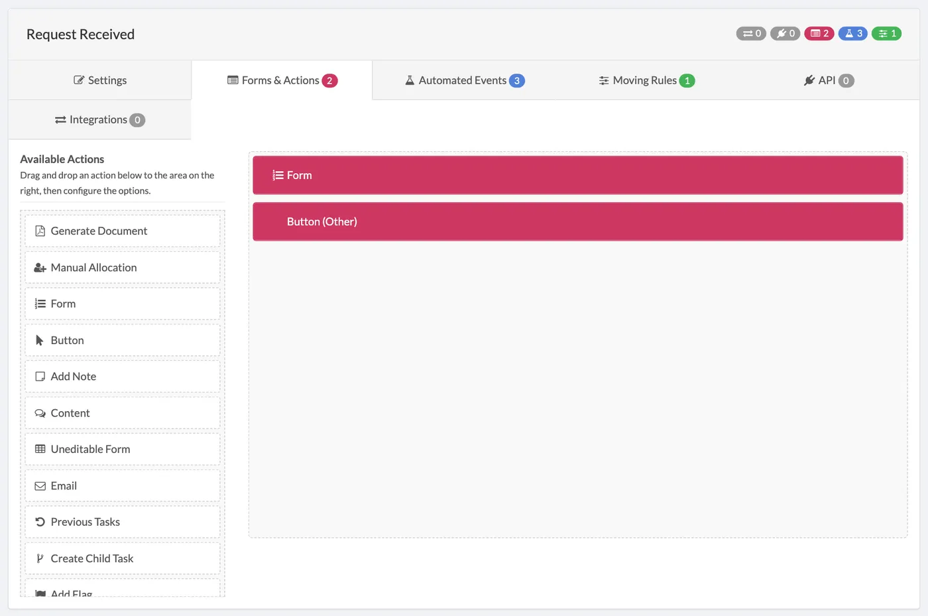Open the API tab
Image resolution: width=928 pixels, height=616 pixels.
[829, 80]
